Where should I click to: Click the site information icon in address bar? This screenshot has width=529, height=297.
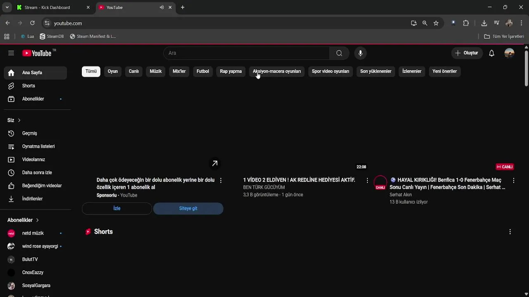pyautogui.click(x=47, y=23)
